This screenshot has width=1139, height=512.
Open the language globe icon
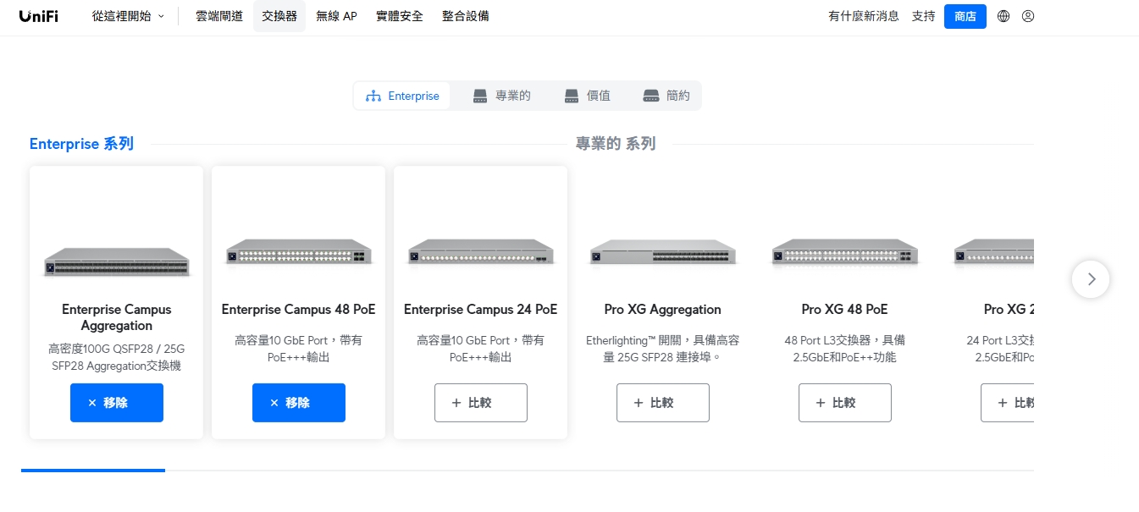coord(1004,16)
